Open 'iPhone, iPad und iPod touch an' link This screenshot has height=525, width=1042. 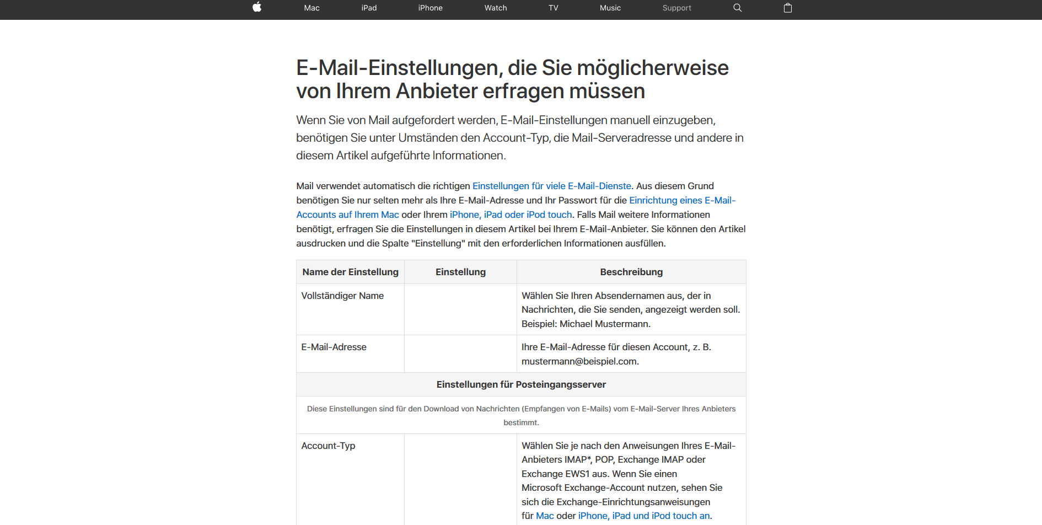click(x=644, y=516)
